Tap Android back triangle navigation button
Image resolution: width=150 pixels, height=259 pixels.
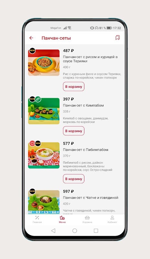53,231
